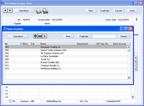Click Duplicate in Paste Supplier window
144x106 pixels.
point(84,36)
